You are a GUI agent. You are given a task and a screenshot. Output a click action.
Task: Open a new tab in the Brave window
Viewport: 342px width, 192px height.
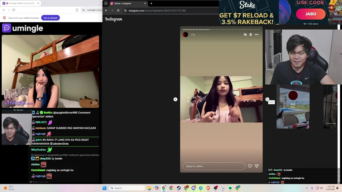(44, 3)
